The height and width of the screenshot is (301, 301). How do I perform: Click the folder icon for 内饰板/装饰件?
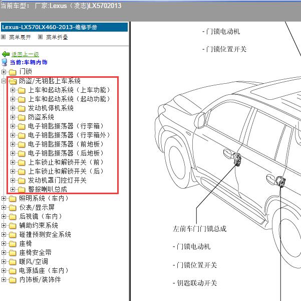(x=13, y=280)
